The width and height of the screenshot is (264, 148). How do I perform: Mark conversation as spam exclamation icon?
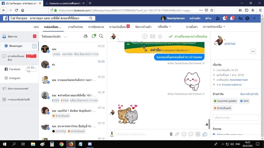coord(145,36)
